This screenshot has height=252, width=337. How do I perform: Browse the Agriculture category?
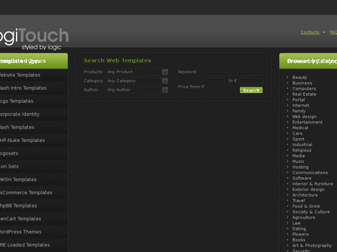304,217
